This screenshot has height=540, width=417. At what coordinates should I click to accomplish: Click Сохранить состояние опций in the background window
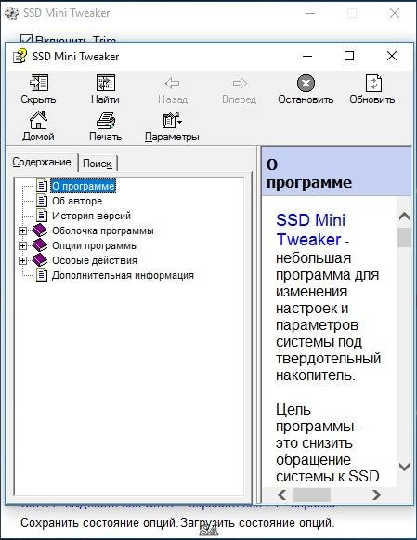pos(98,522)
